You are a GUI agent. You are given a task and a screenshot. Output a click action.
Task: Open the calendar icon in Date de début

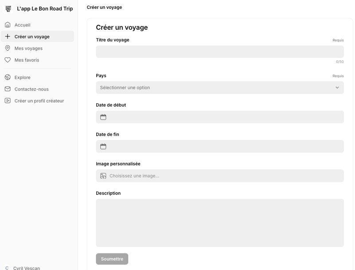coord(103,117)
